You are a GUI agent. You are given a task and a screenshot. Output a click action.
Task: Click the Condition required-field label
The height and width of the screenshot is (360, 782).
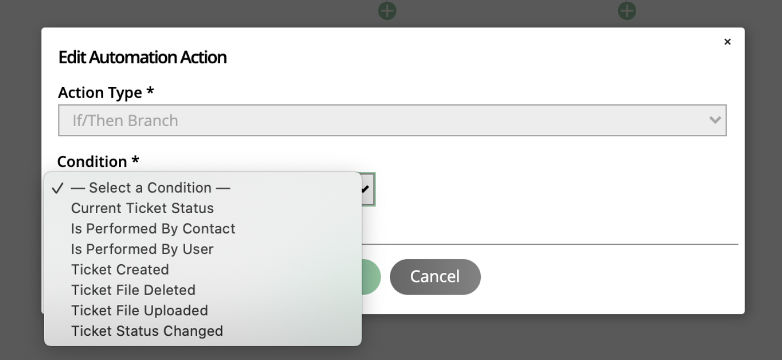(97, 161)
